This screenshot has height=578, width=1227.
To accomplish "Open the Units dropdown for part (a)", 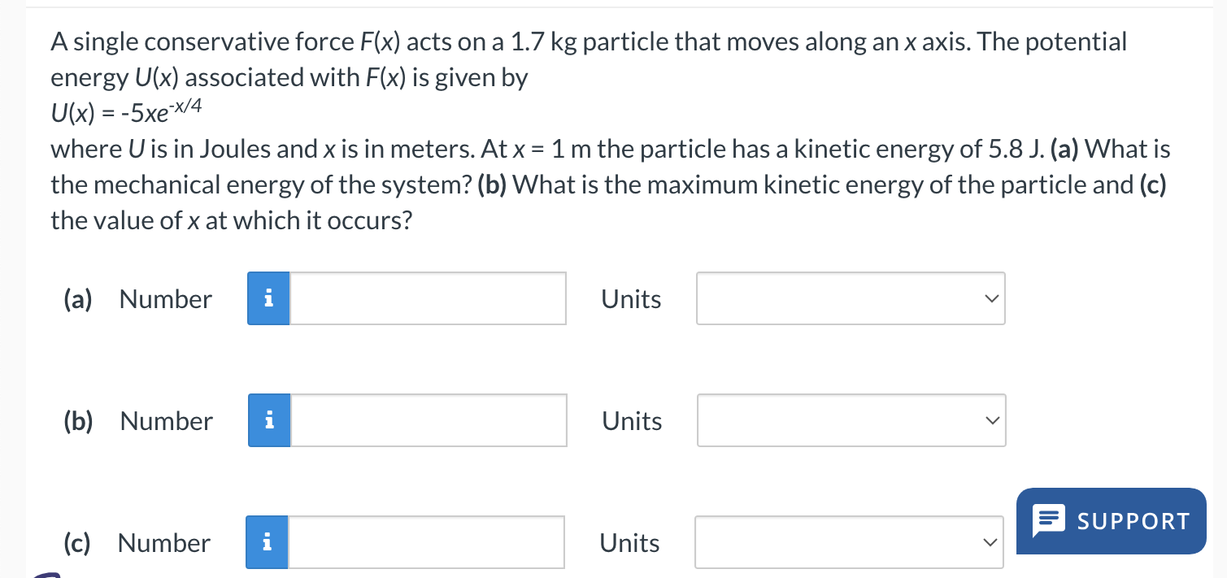I will tap(850, 298).
